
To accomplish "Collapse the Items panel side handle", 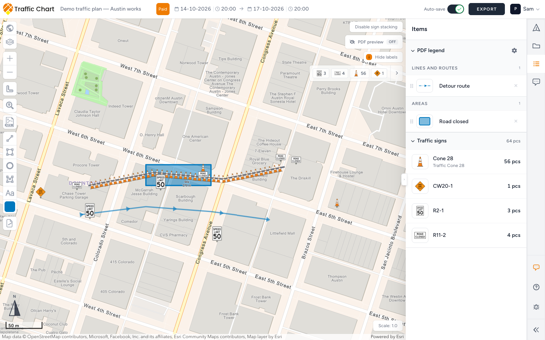I will click(x=404, y=179).
